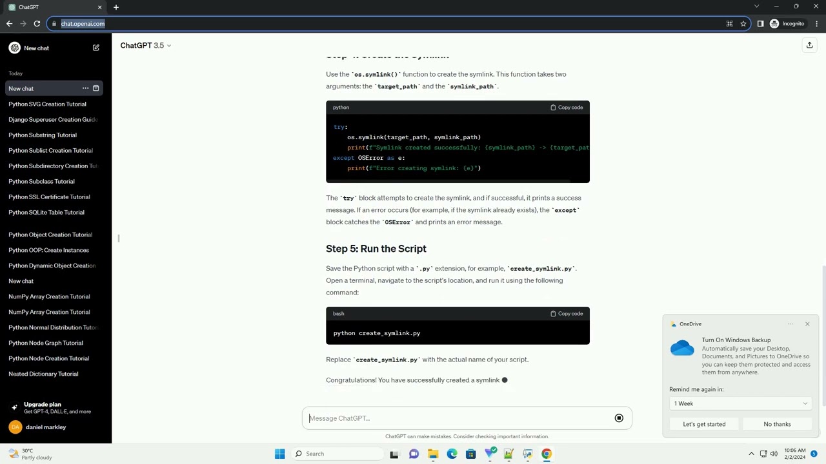Open the Incognito profile indicator

[x=787, y=24]
